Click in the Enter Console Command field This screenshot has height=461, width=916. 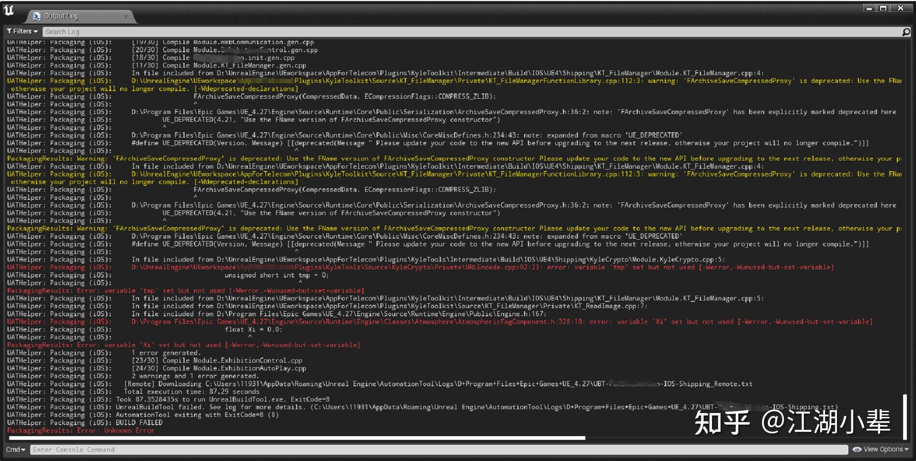[x=192, y=449]
